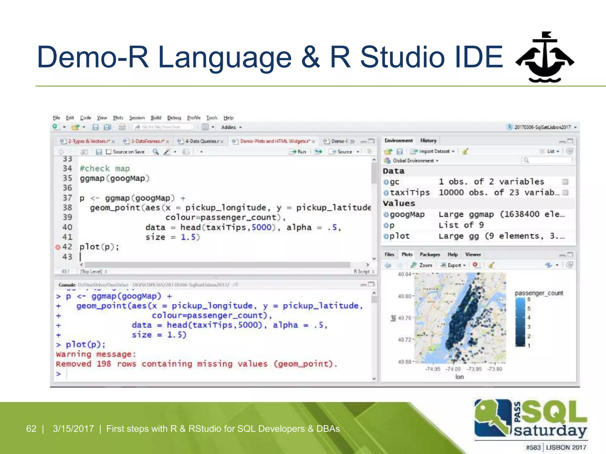Open the Session menu
This screenshot has width=606, height=454.
click(x=137, y=118)
